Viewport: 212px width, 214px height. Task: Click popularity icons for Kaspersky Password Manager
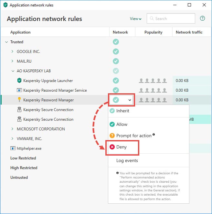(153, 100)
